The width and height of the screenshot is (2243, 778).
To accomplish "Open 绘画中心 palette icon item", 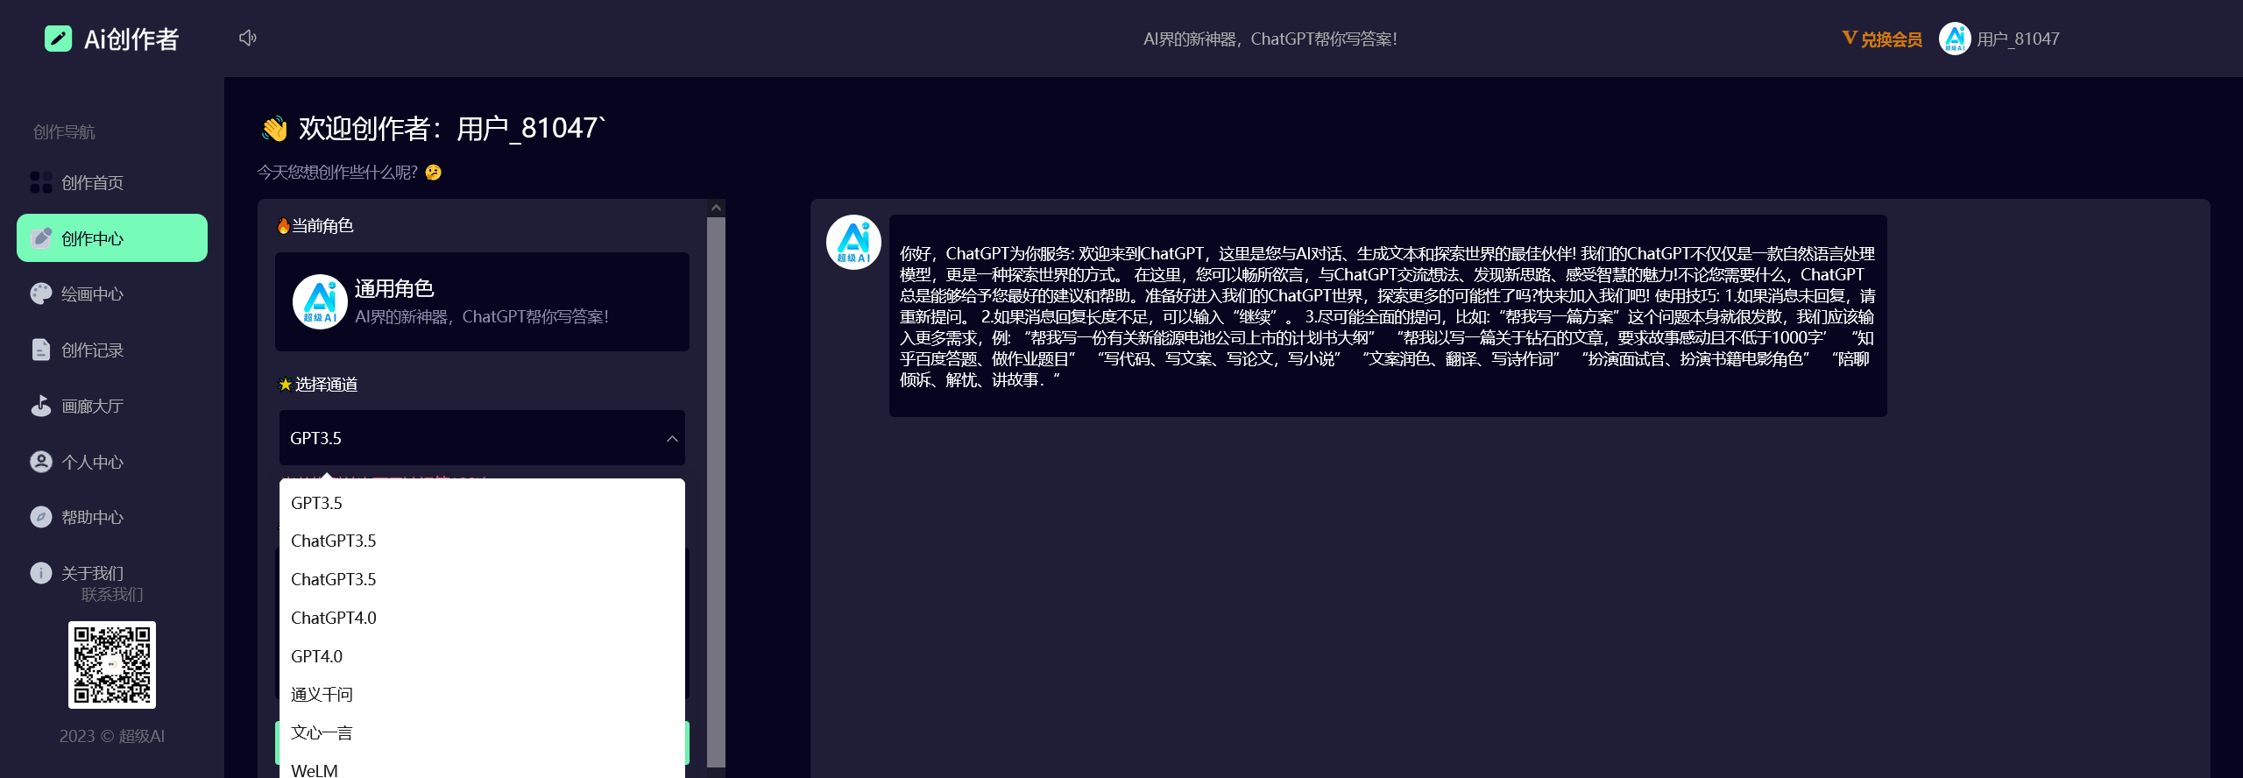I will coord(41,294).
